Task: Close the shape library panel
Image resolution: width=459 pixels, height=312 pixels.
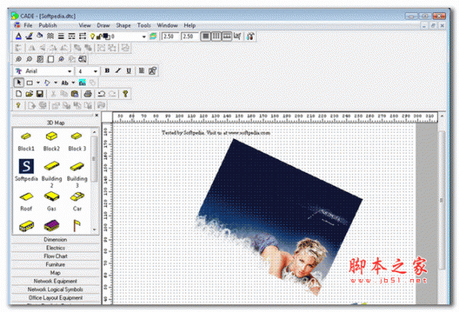Action: [x=96, y=115]
